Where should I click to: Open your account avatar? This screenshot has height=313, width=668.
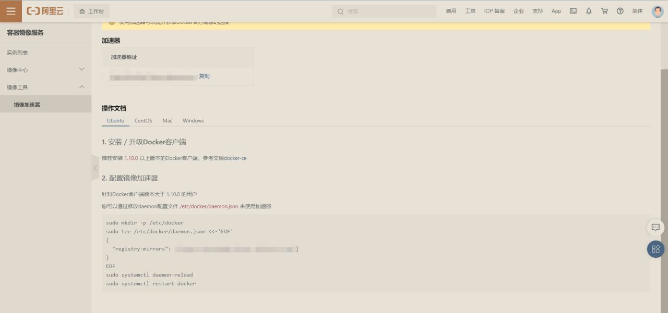click(x=657, y=10)
